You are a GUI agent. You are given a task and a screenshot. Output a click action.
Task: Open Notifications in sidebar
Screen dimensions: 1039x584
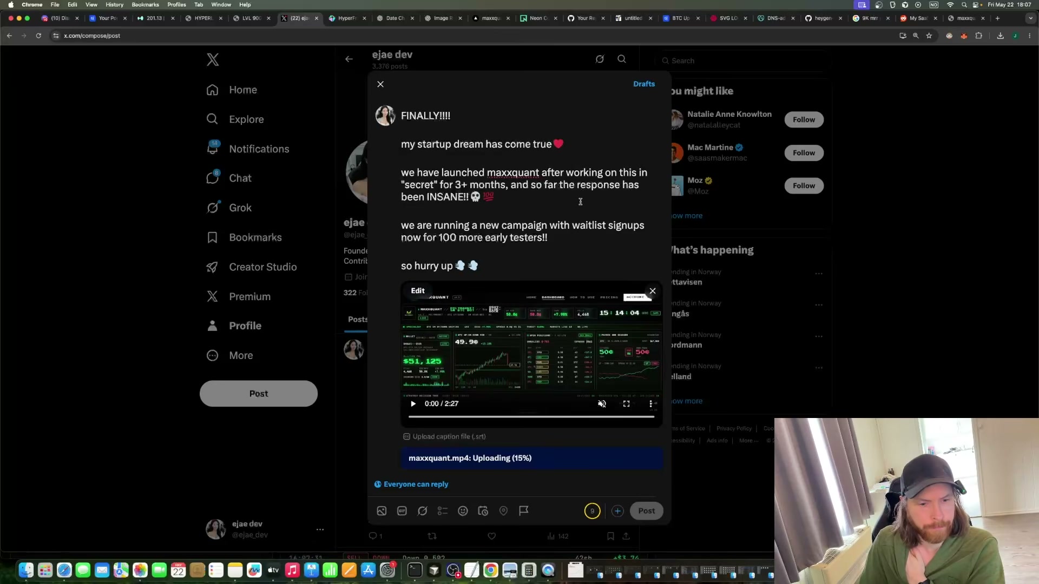pyautogui.click(x=248, y=149)
